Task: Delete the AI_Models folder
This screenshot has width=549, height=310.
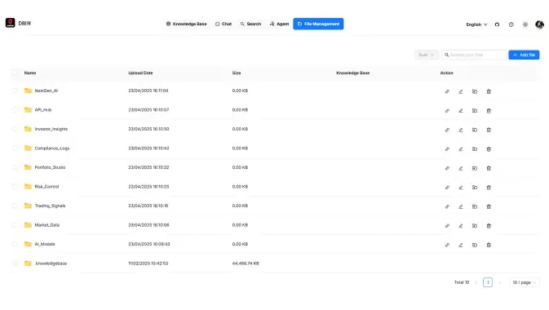Action: click(489, 245)
